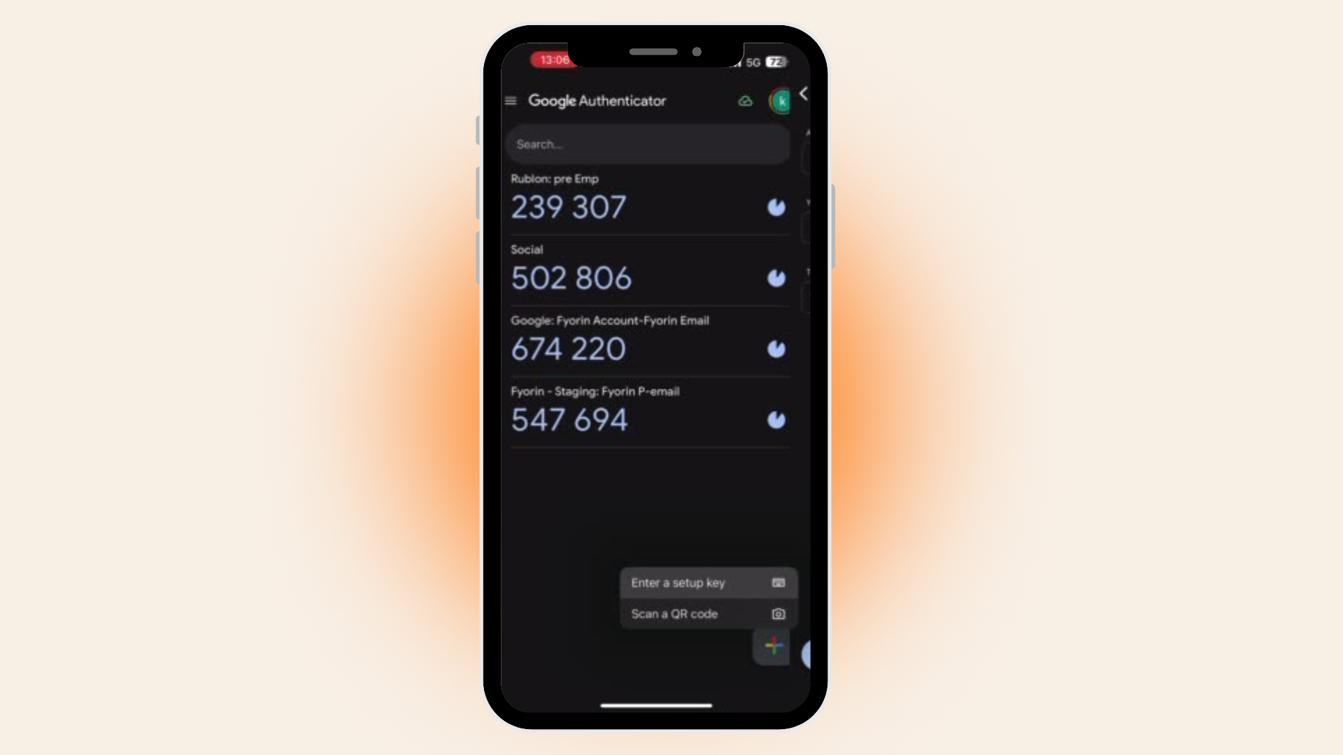Viewport: 1343px width, 755px height.
Task: Click the account profile avatar icon
Action: [x=781, y=99]
